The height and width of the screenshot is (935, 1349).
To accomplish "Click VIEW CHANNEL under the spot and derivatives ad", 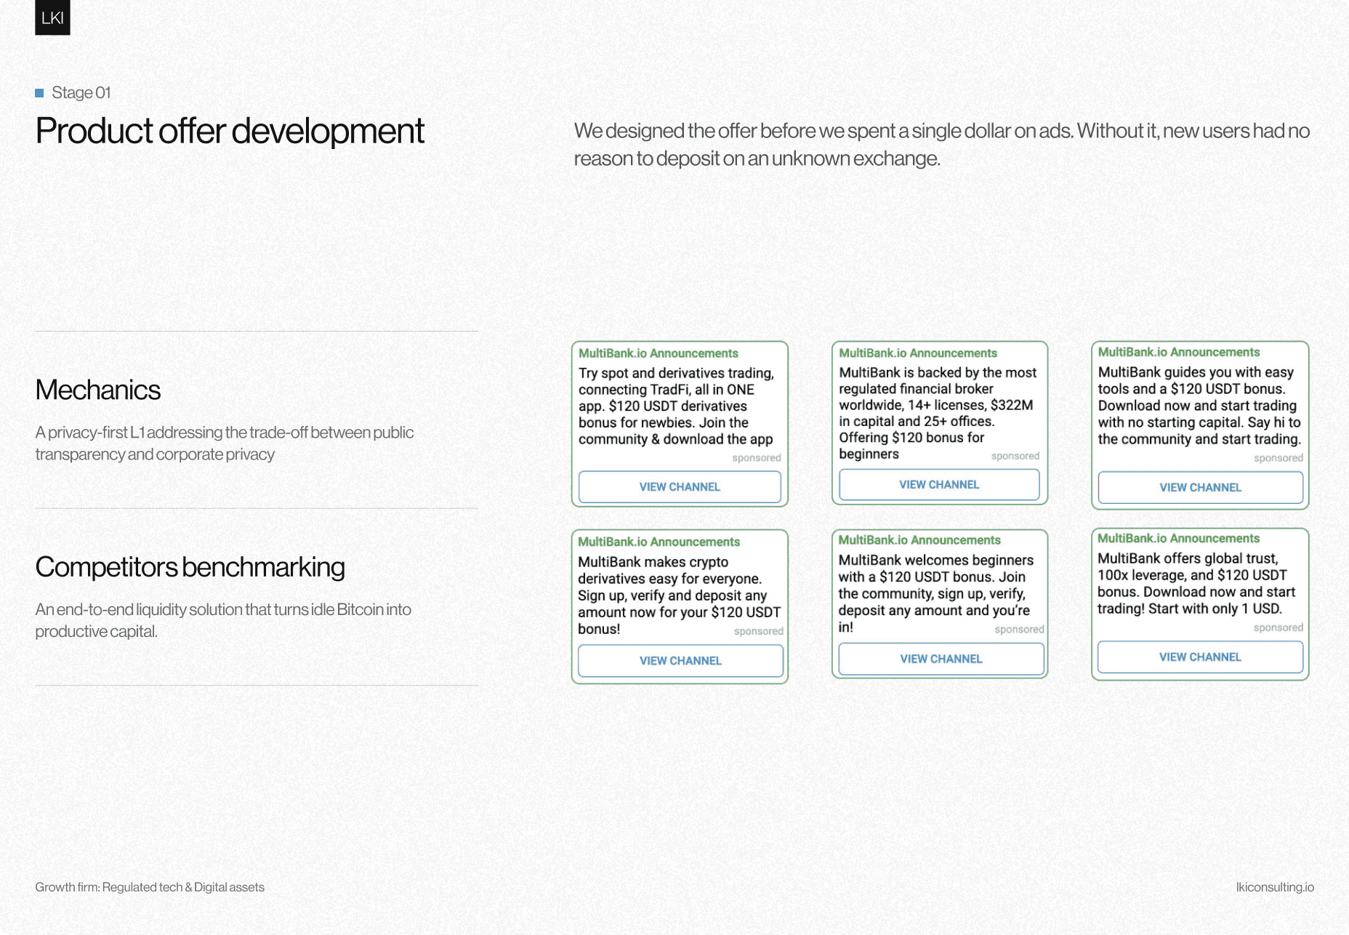I will pyautogui.click(x=680, y=487).
